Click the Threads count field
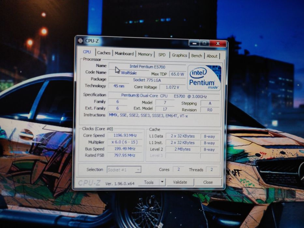 click(212, 170)
